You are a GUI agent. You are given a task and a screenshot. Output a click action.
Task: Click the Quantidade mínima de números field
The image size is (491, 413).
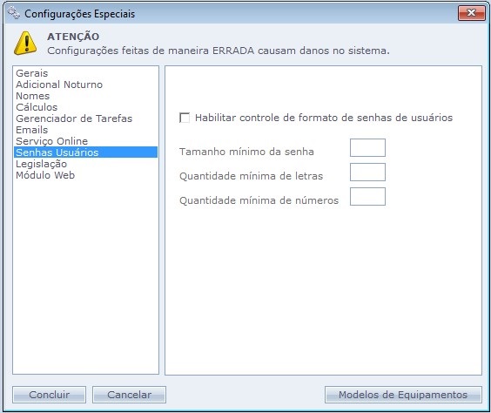point(367,196)
